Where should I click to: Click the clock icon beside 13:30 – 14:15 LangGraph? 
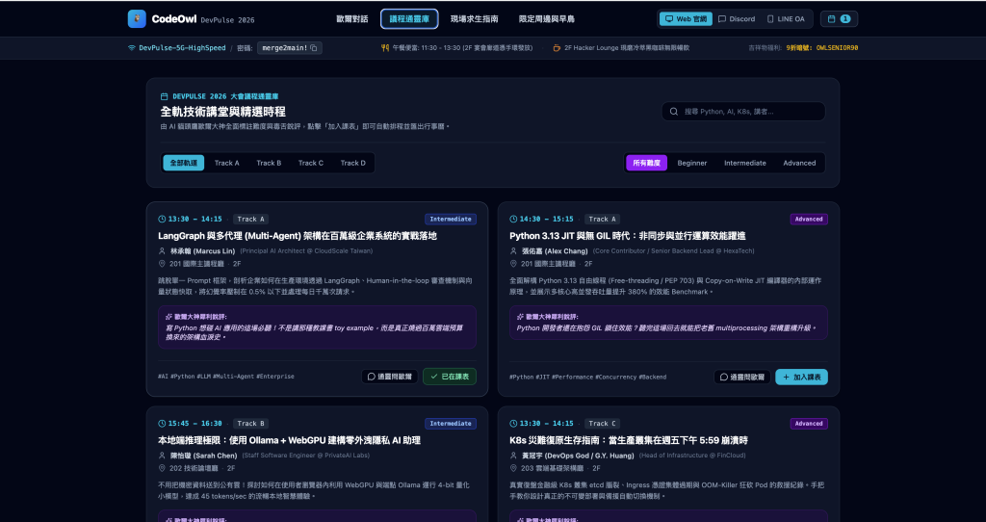point(162,219)
